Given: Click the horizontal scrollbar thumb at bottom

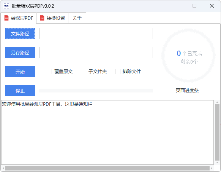Looking at the screenshot, I should [107, 168].
